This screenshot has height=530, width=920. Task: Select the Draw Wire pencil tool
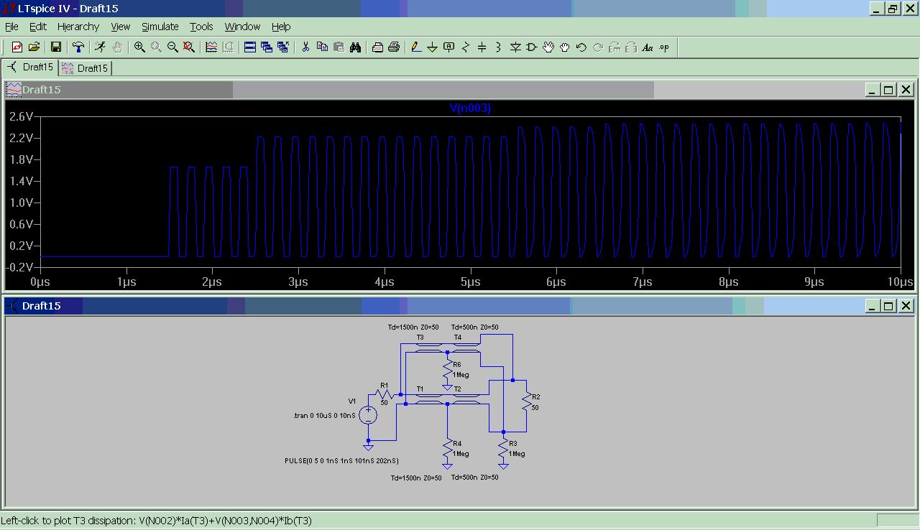point(415,47)
